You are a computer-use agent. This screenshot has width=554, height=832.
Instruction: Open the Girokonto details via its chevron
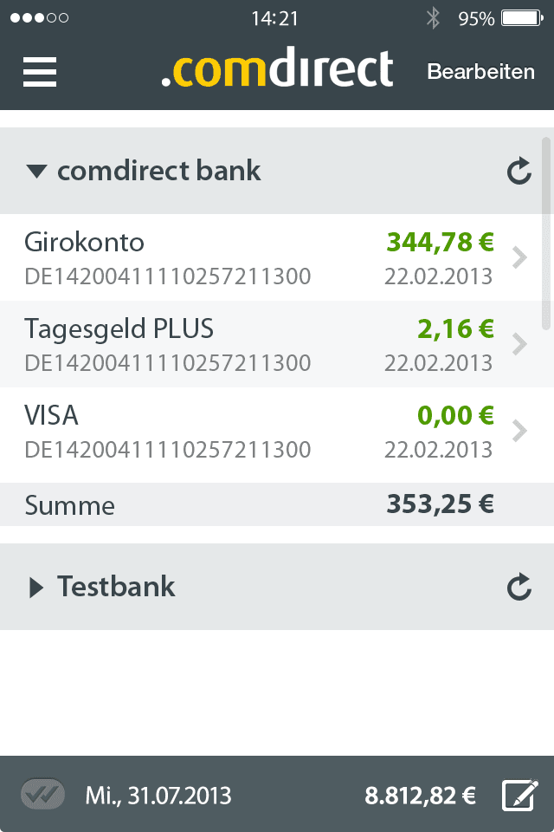point(520,257)
